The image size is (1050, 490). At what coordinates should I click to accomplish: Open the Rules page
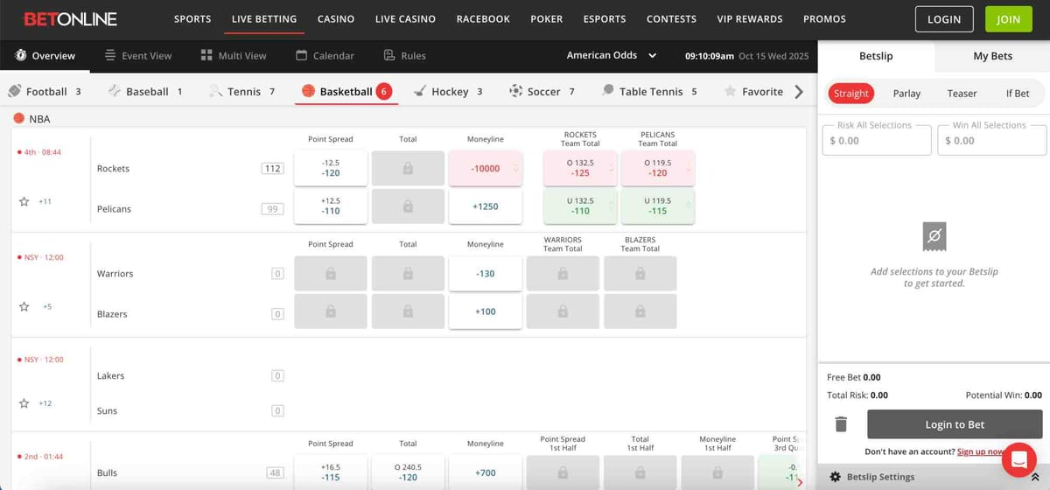pos(404,55)
